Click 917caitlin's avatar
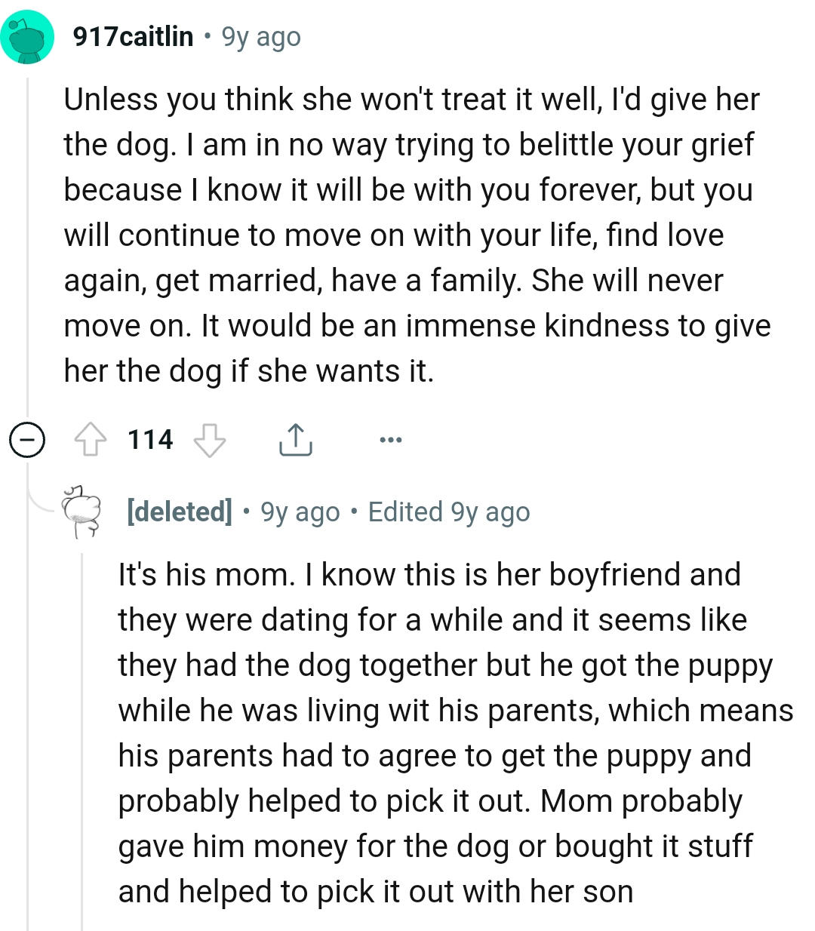Screen dimensions: 815x931 [x=27, y=35]
